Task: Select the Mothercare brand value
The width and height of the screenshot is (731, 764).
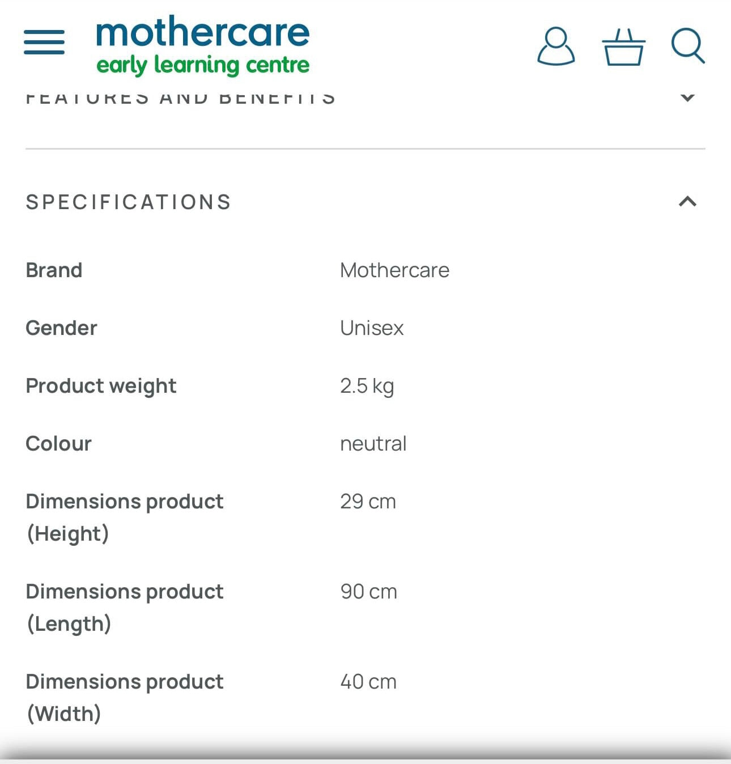Action: point(394,270)
